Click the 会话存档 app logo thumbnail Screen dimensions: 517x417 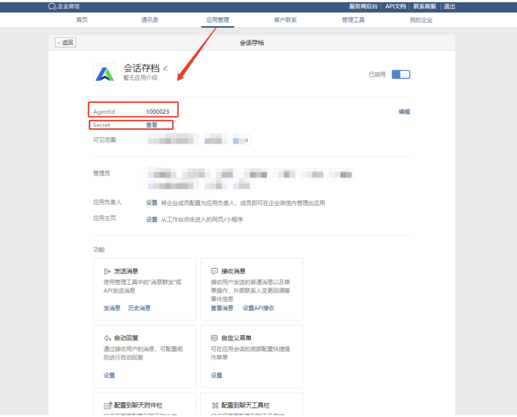(104, 74)
